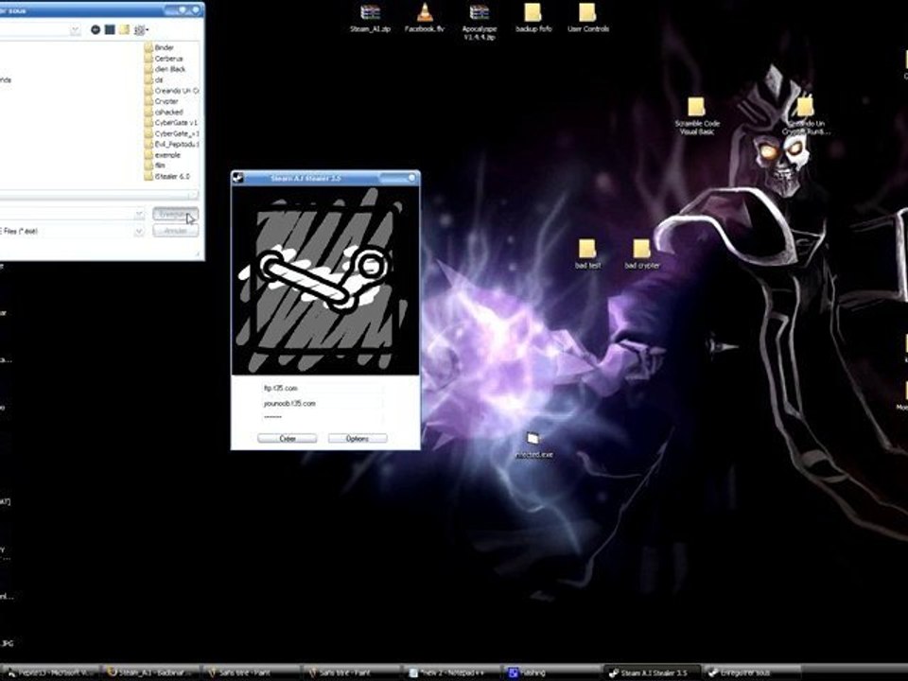Select the Scramble Code Visual Basic folder

(x=697, y=116)
